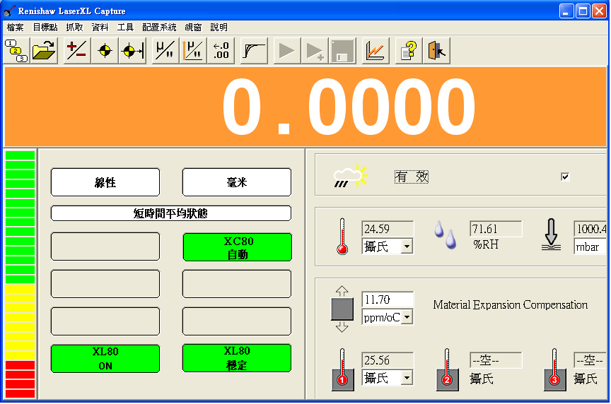Image resolution: width=611 pixels, height=404 pixels.
Task: Click the 毫米 units button
Action: pos(237,182)
